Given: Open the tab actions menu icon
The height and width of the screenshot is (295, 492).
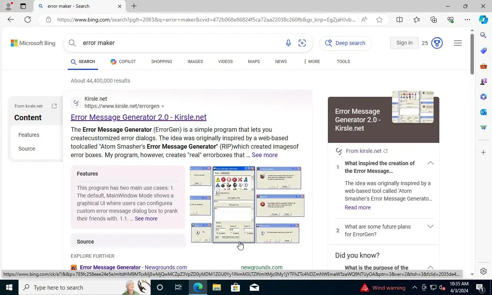Looking at the screenshot, I should point(23,6).
